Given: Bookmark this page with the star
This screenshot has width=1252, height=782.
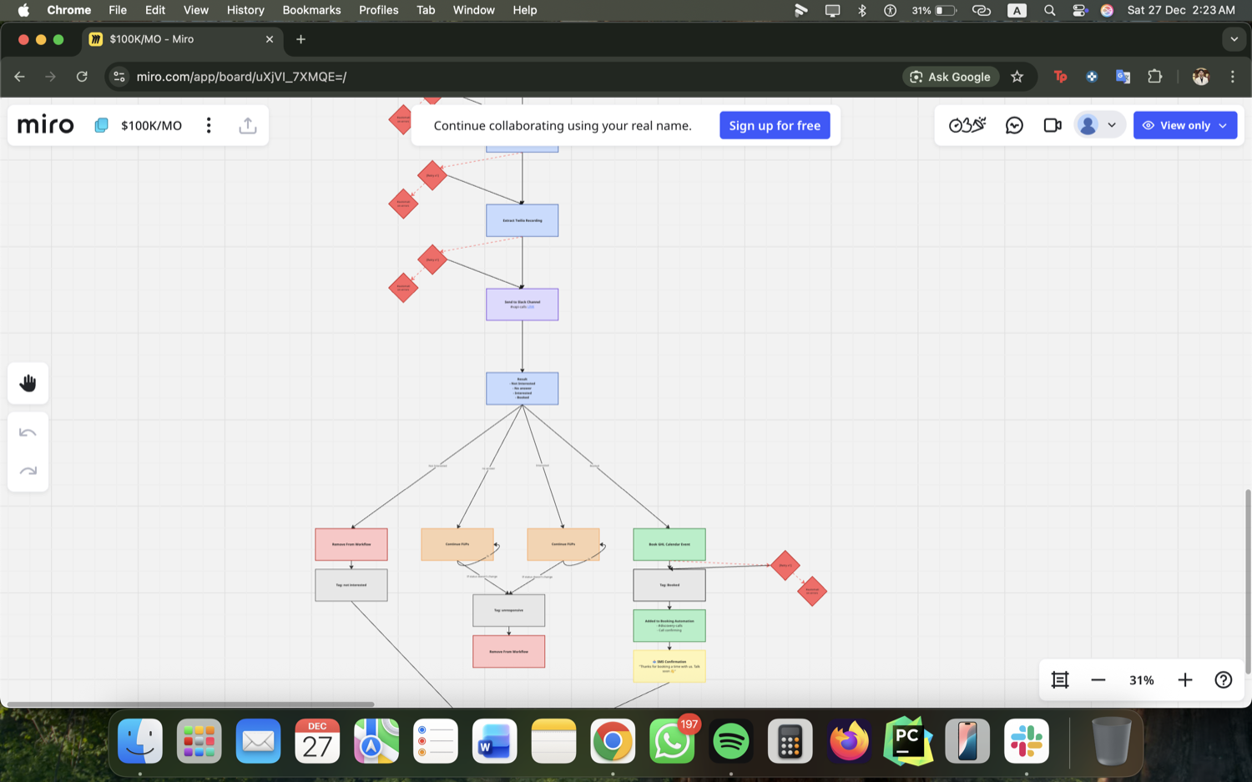Looking at the screenshot, I should 1017,77.
